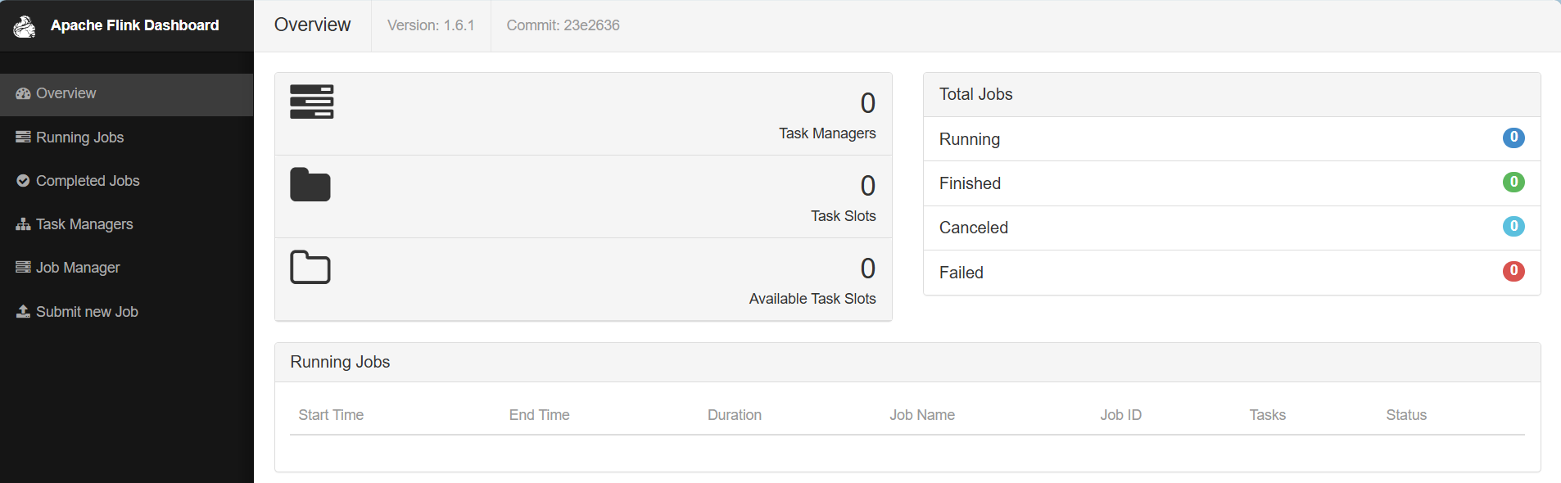This screenshot has height=483, width=1561.
Task: Click the Job Name column header
Action: pos(922,415)
